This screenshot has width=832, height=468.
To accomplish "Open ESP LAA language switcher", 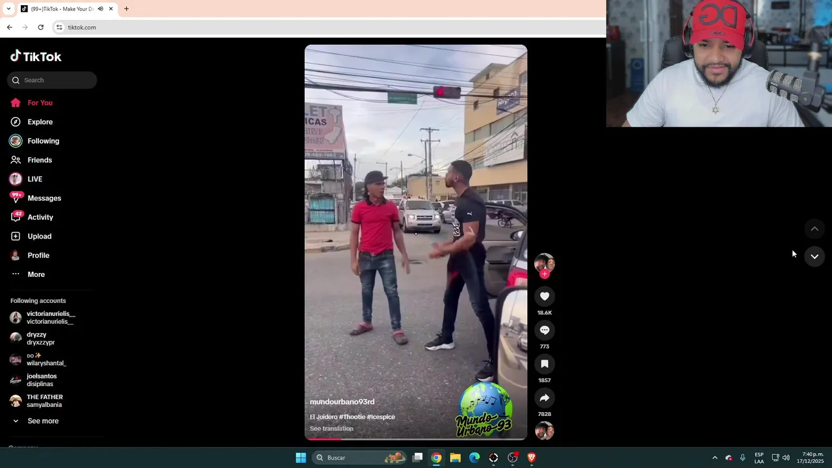I will click(759, 458).
